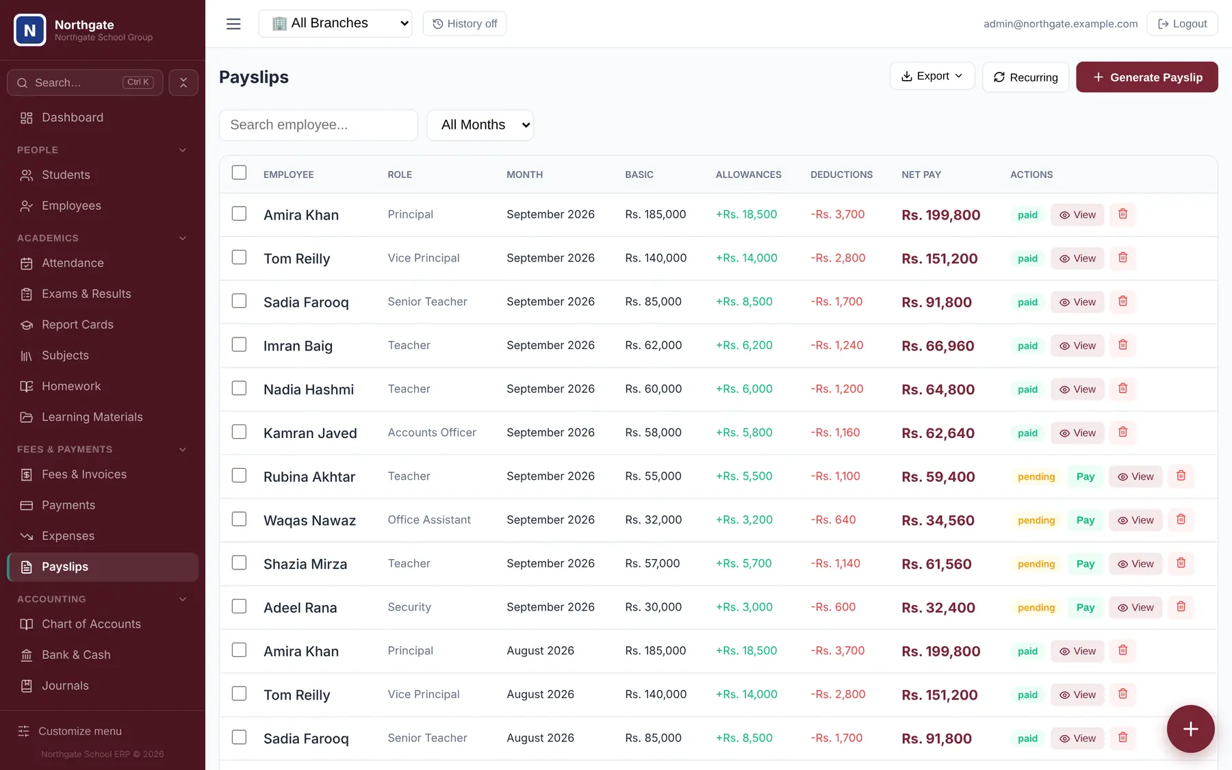The width and height of the screenshot is (1232, 770).
Task: Collapse the sidebar search with X icon
Action: 183,83
